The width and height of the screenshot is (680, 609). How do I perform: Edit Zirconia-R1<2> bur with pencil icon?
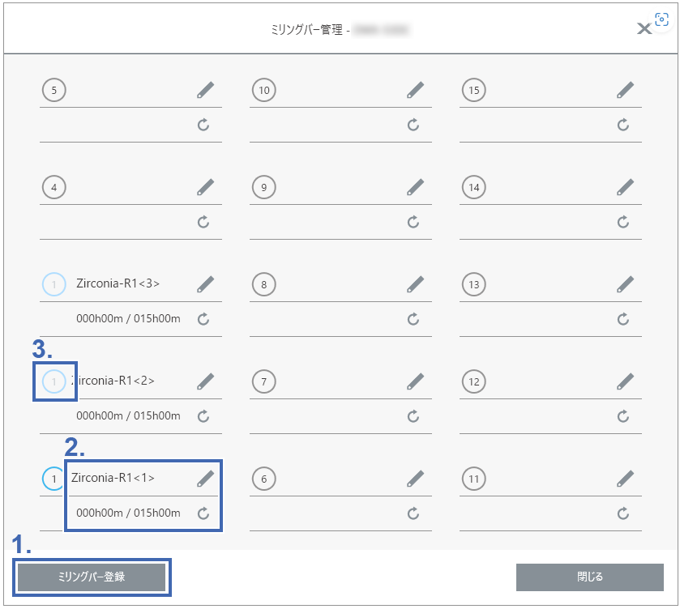pyautogui.click(x=205, y=381)
